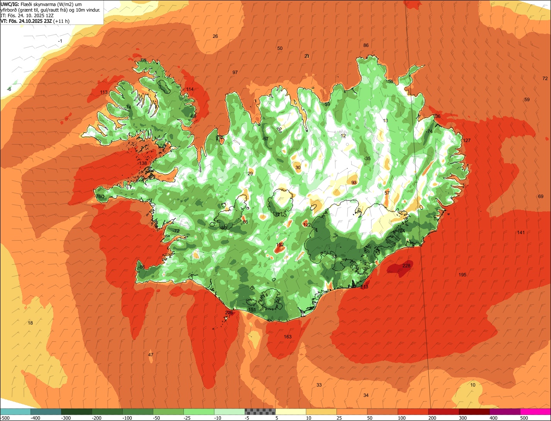Click the map value '34' near the bottom edge
Image resolution: width=551 pixels, height=421 pixels.
366,395
